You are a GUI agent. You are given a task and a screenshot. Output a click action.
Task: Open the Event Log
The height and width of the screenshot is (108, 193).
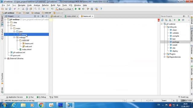pos(183,97)
